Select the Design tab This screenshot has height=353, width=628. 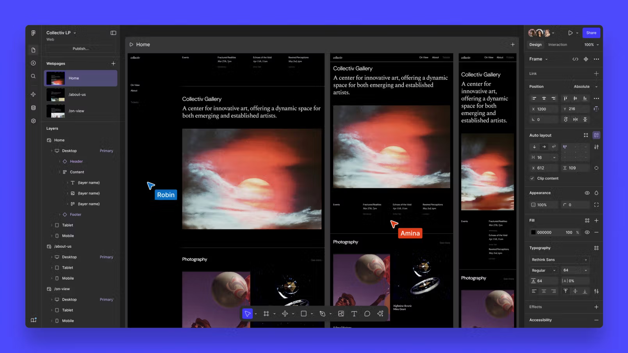click(x=535, y=44)
